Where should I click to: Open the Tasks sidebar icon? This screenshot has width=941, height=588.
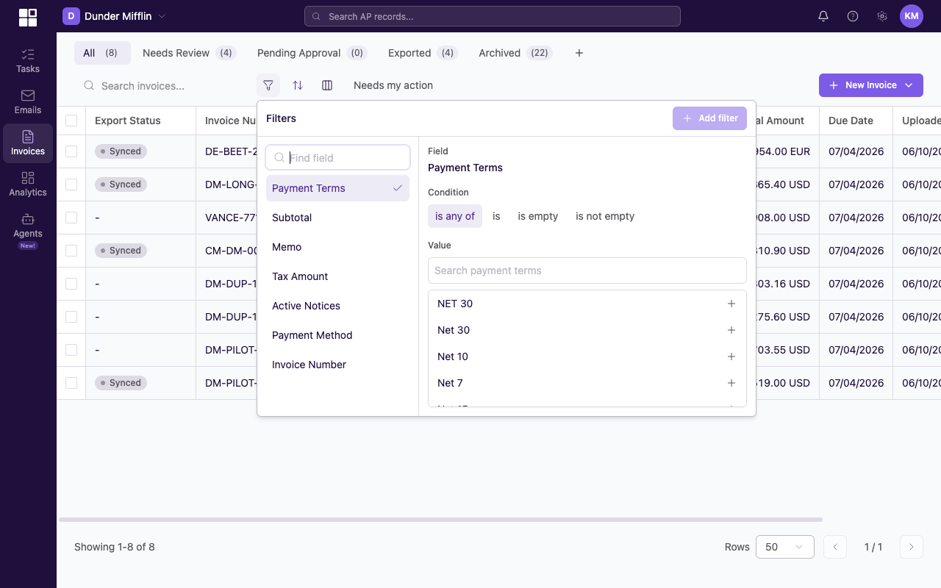(28, 61)
